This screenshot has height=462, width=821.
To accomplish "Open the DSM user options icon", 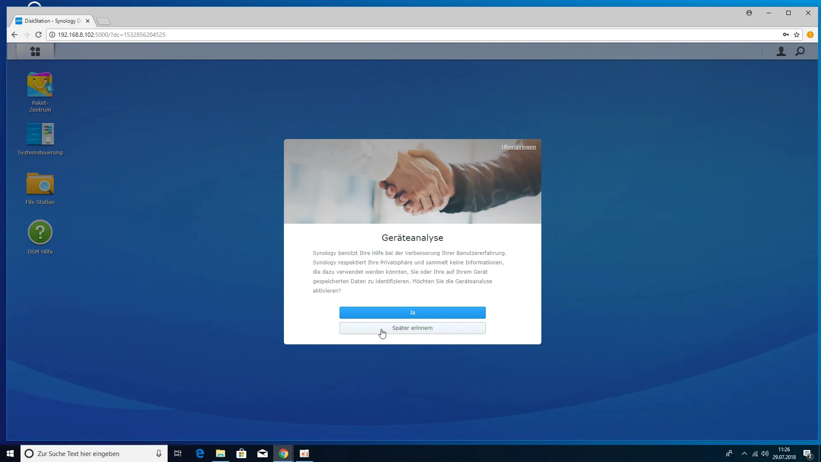I will pos(781,51).
